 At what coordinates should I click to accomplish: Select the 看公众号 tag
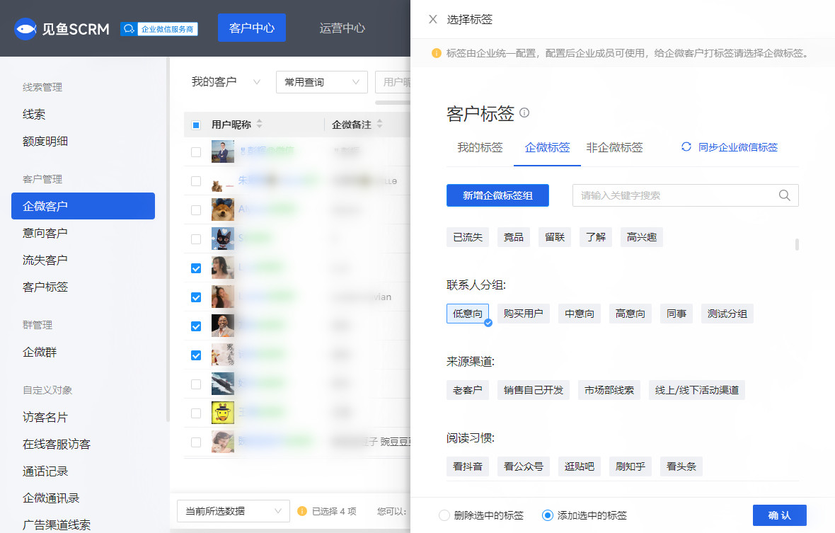click(x=524, y=466)
